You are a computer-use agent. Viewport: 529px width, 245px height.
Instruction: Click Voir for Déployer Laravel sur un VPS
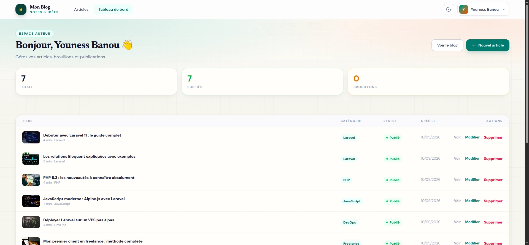457,222
